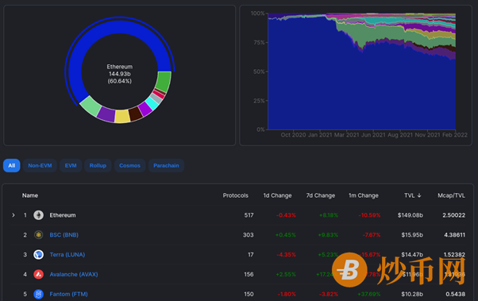Sort by the Name column header
Viewport: 478px width, 301px height.
point(30,195)
